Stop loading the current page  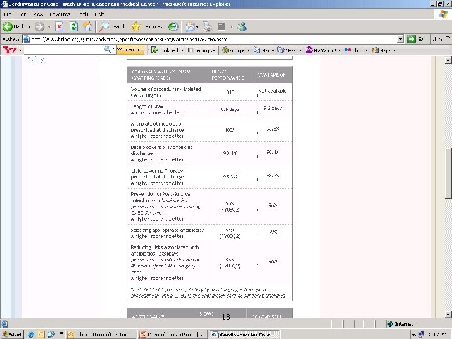(x=59, y=26)
